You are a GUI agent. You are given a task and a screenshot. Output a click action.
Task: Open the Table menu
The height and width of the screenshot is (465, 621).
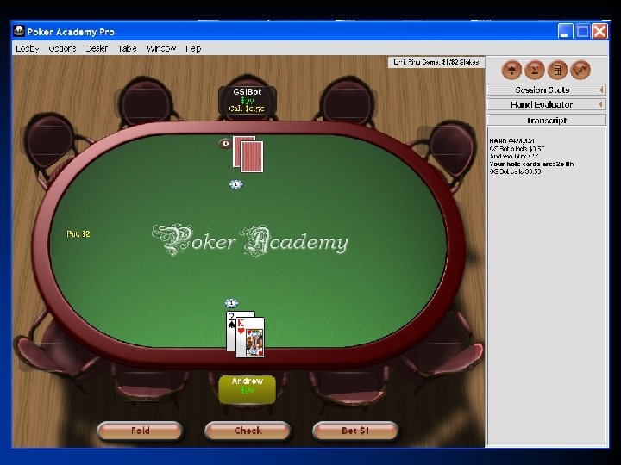[x=127, y=48]
